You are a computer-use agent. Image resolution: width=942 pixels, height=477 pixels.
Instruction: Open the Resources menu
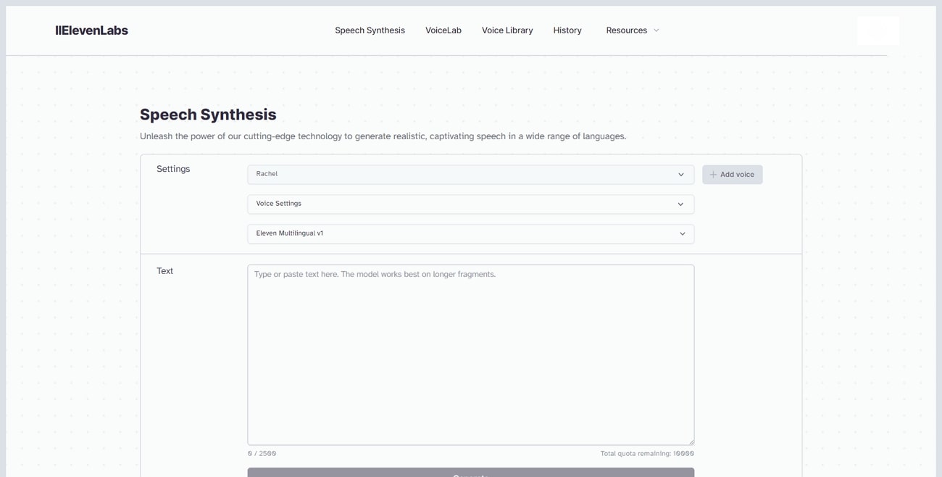click(x=627, y=30)
